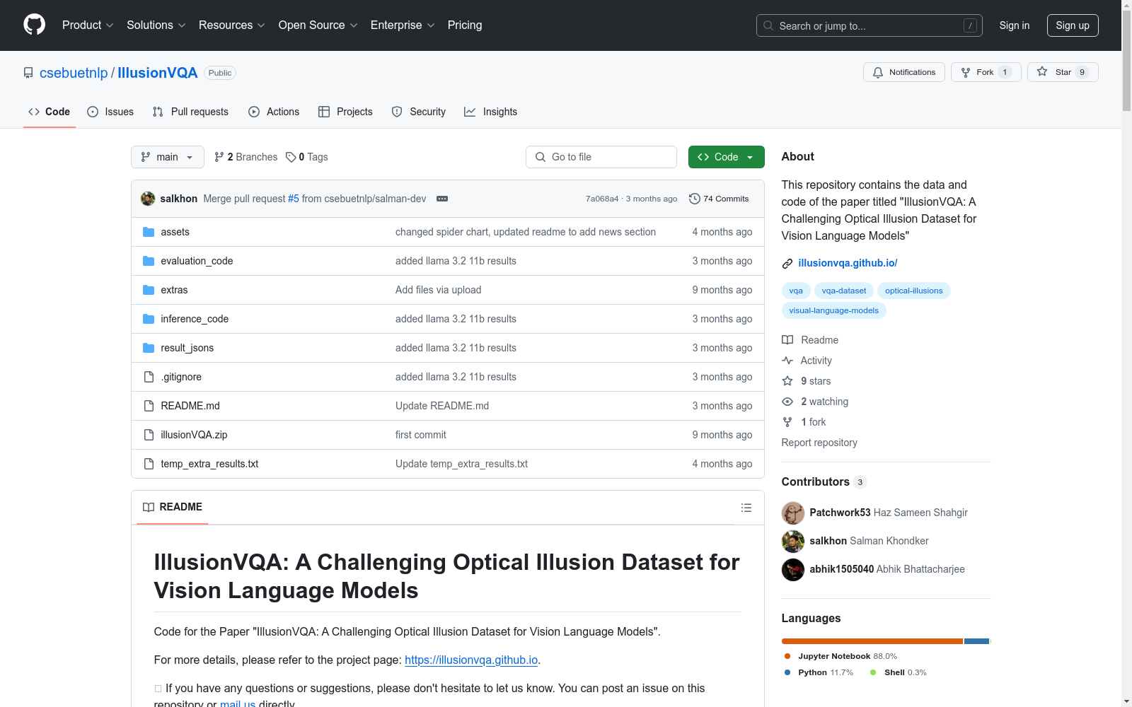Viewport: 1132px width, 707px height.
Task: Expand the Solutions menu
Action: click(x=156, y=25)
